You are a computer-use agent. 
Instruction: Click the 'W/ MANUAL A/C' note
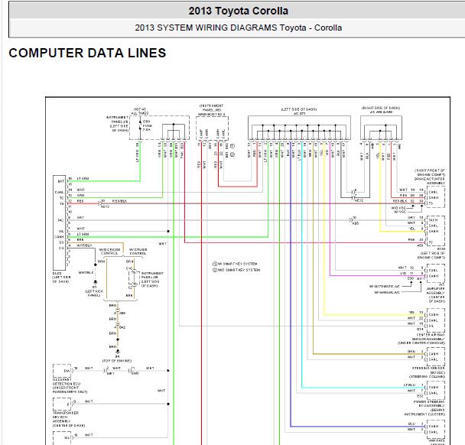[x=387, y=292]
